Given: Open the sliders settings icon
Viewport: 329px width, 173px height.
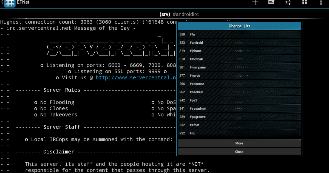Looking at the screenshot, I should [288, 2].
